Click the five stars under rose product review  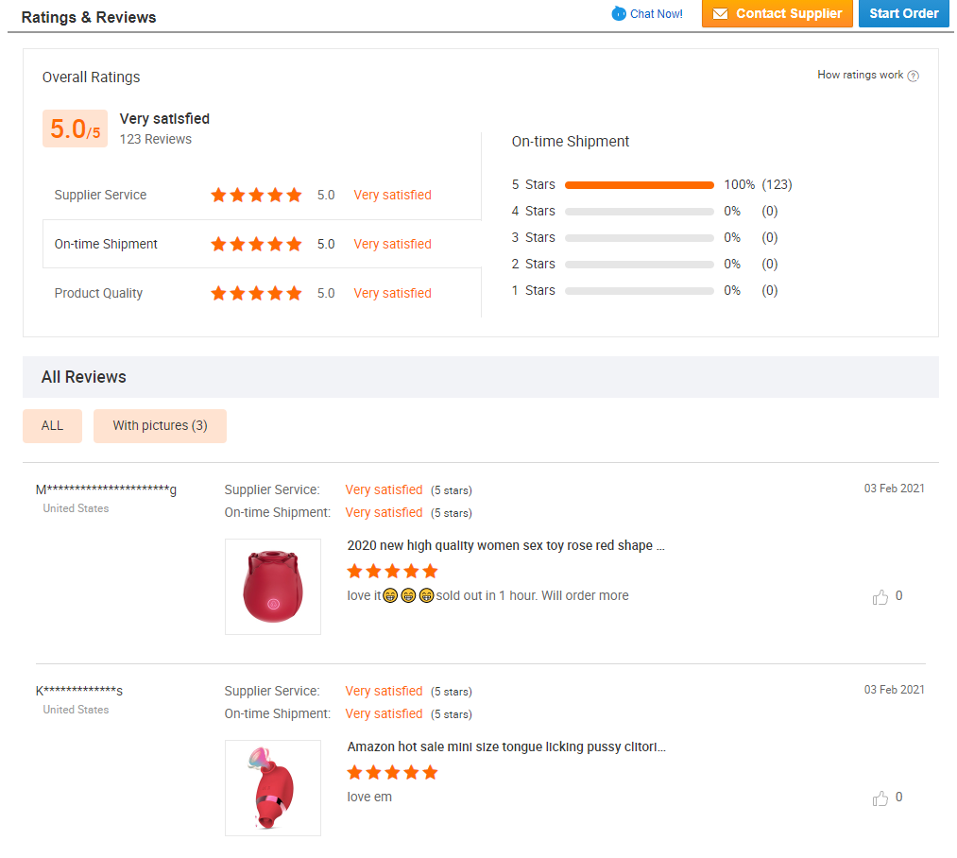(392, 571)
